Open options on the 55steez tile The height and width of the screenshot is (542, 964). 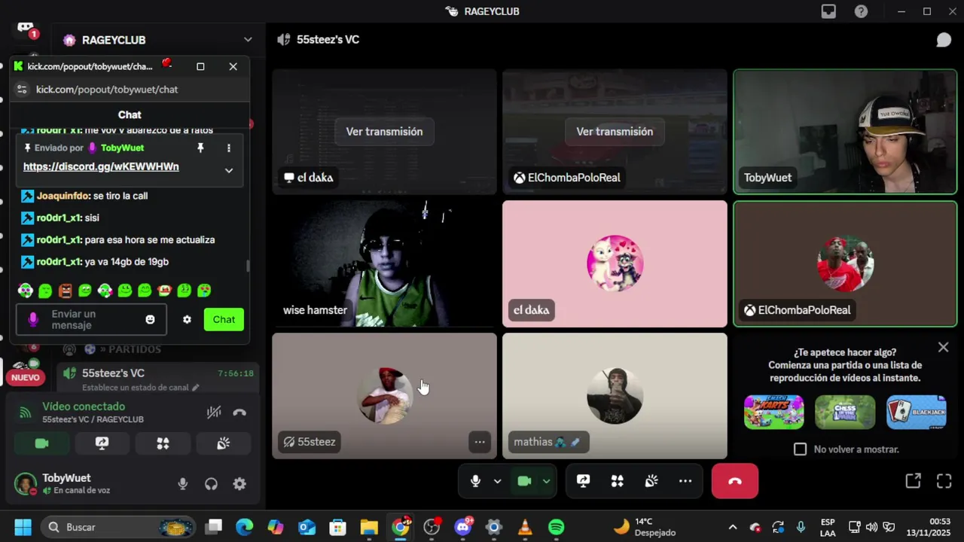pyautogui.click(x=480, y=442)
